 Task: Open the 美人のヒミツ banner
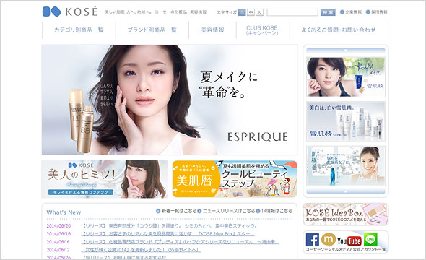click(x=104, y=178)
